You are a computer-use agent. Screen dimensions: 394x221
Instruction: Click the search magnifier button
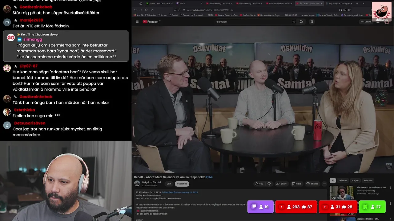coord(301,22)
